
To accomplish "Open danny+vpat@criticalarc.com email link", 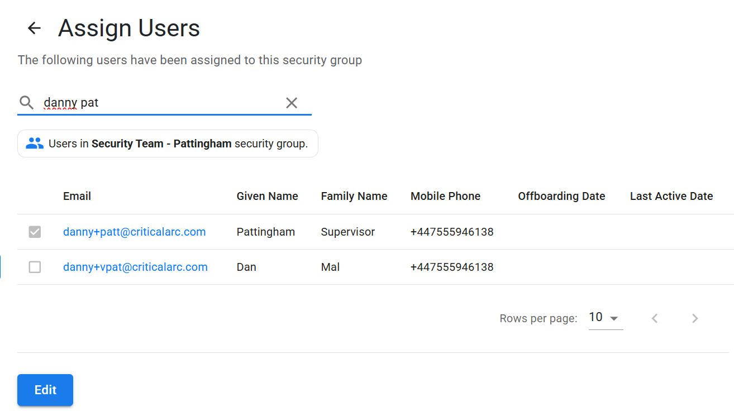I will pyautogui.click(x=135, y=267).
